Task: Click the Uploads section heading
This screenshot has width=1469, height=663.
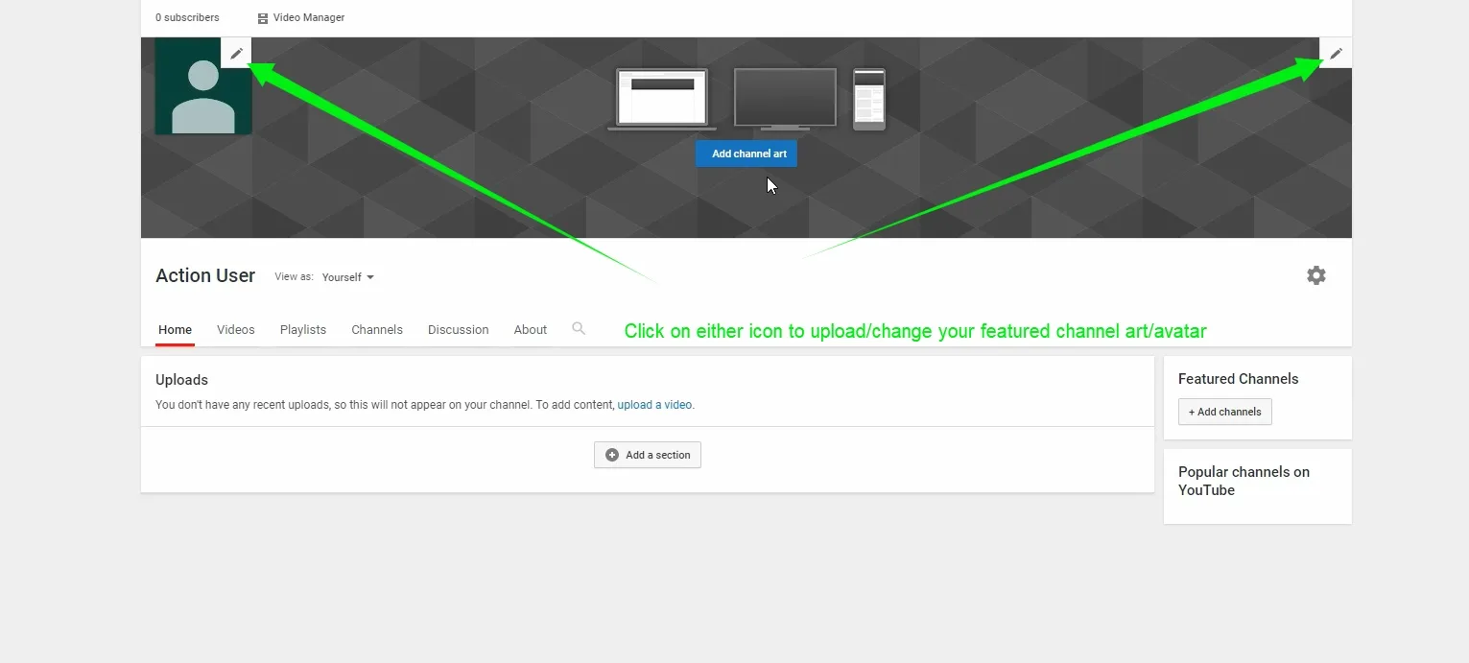Action: (182, 380)
